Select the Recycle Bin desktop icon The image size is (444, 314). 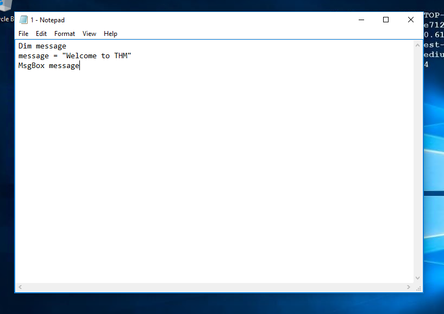point(5,14)
